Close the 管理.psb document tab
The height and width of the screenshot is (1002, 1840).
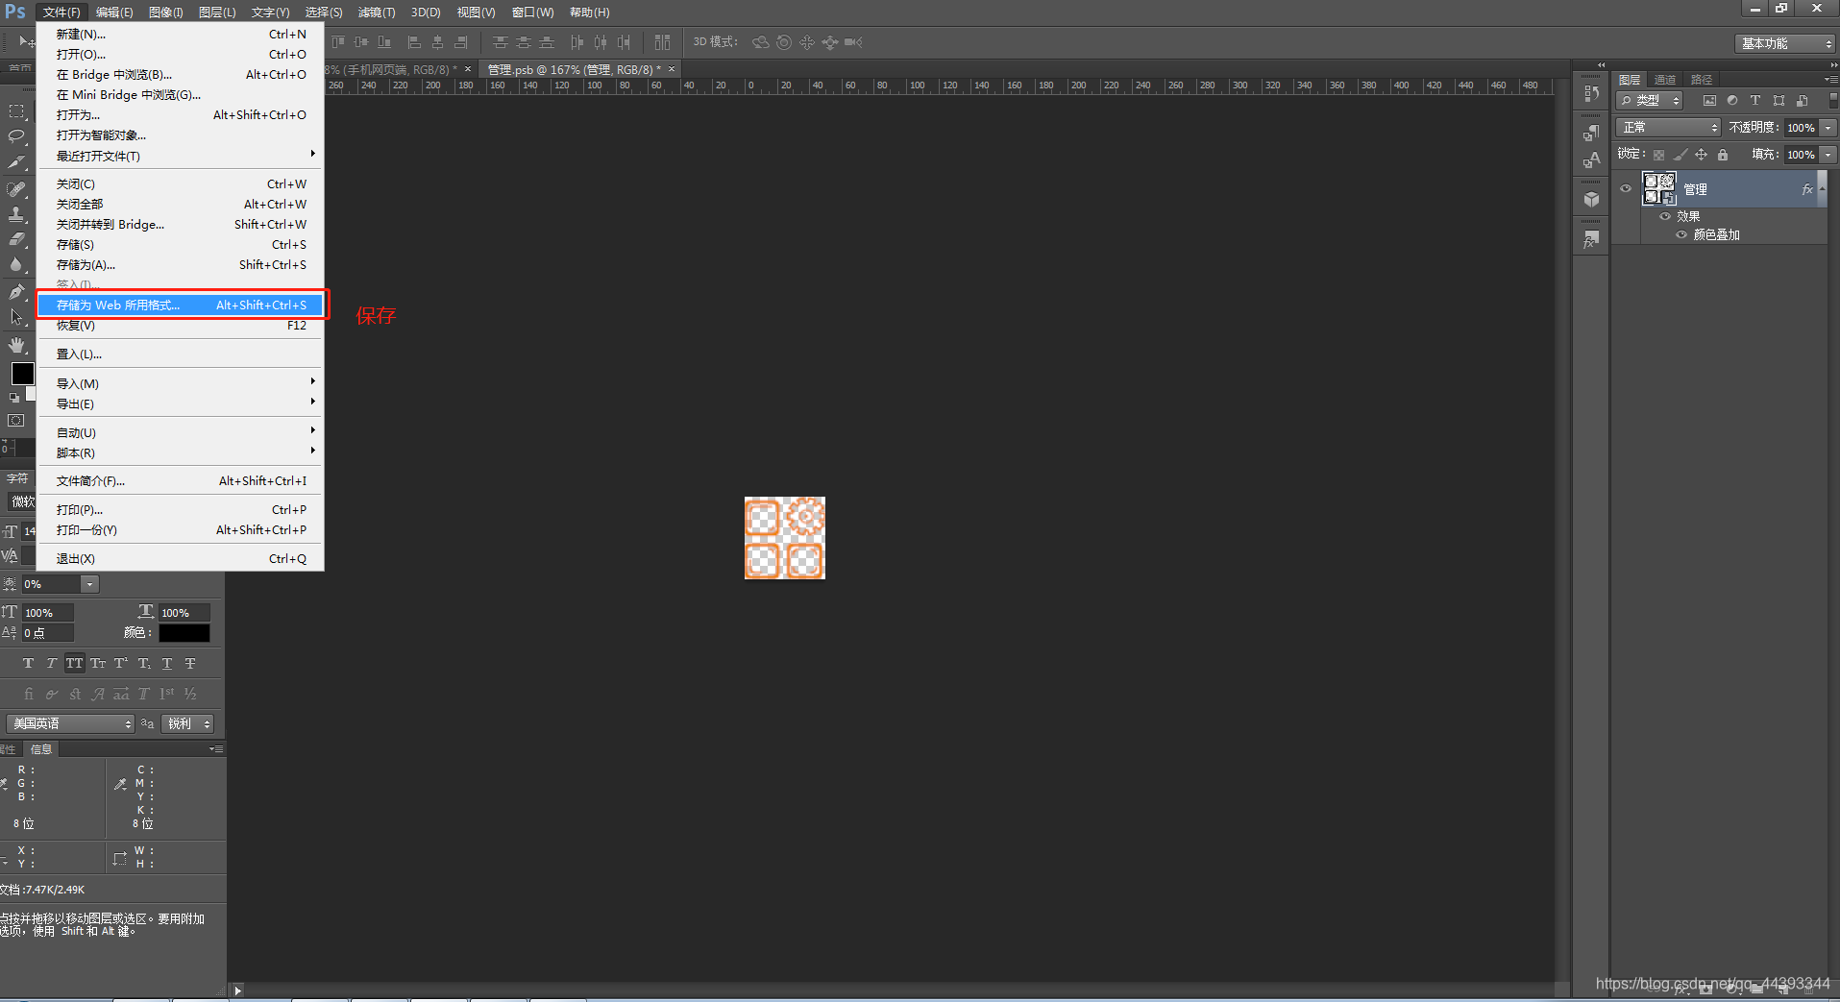tap(672, 69)
